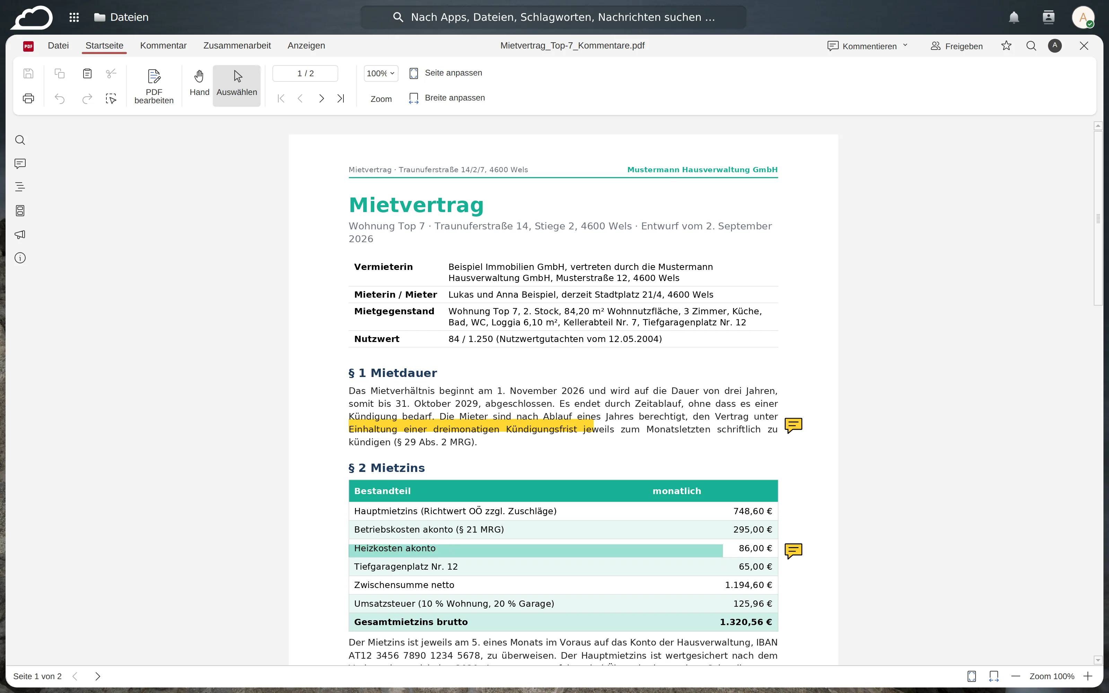Open the user avatar menu
Image resolution: width=1109 pixels, height=693 pixels.
point(1083,17)
